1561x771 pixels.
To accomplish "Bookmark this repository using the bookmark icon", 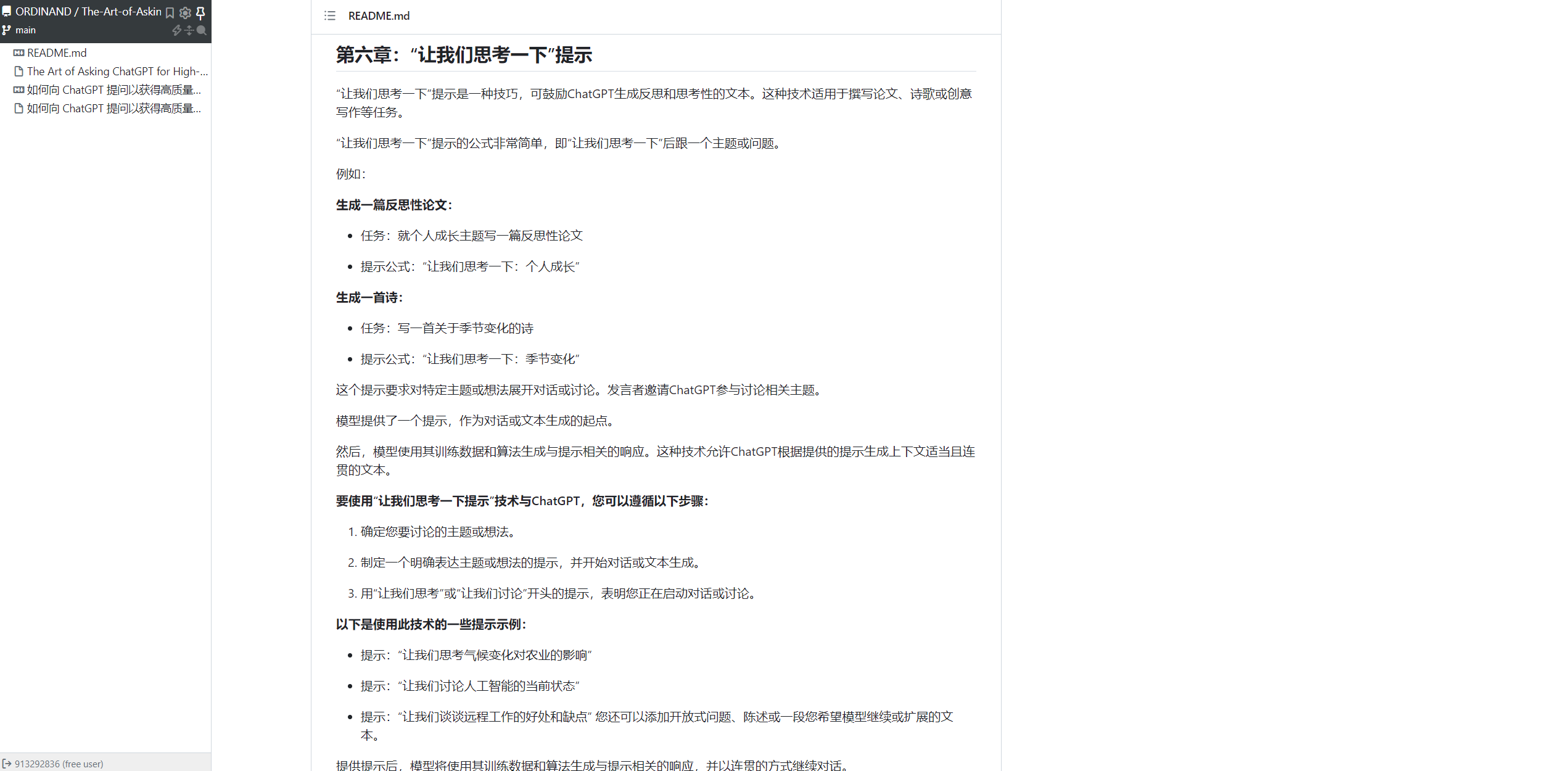I will 170,12.
